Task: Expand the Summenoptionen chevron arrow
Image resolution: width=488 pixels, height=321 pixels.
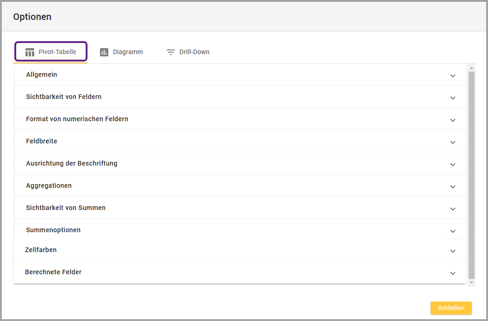Action: pyautogui.click(x=452, y=231)
